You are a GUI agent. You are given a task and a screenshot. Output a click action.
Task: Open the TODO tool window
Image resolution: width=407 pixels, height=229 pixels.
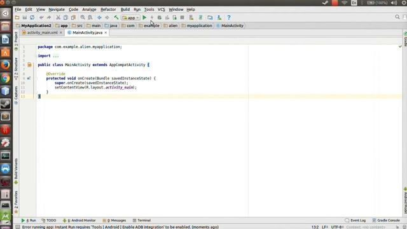[x=49, y=221]
